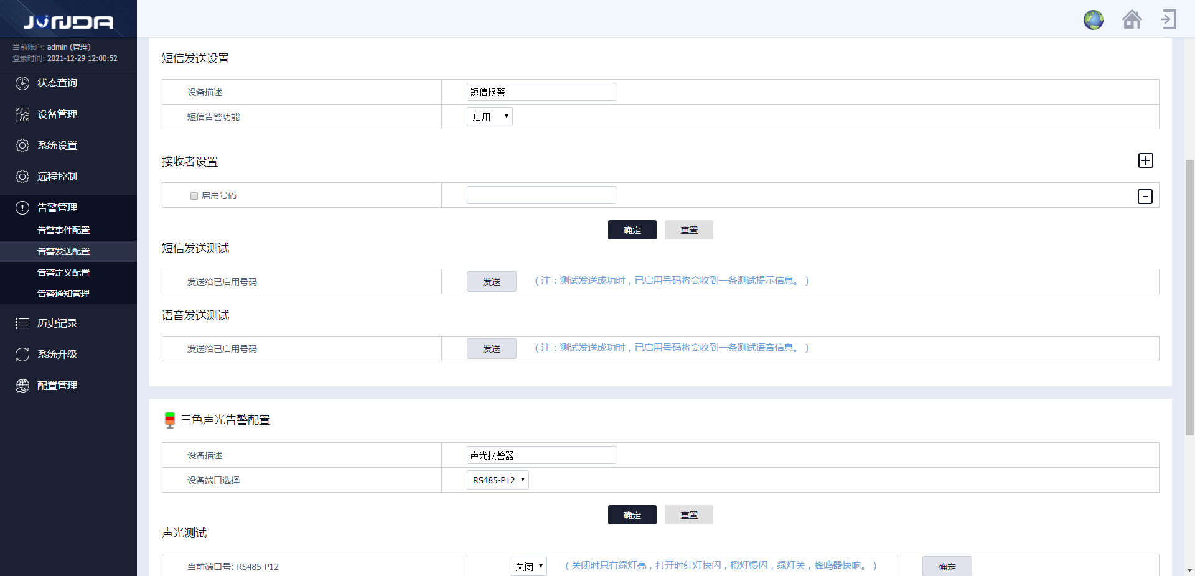Select the 设备管理 icon in sidebar
Image resolution: width=1195 pixels, height=576 pixels.
tap(22, 114)
